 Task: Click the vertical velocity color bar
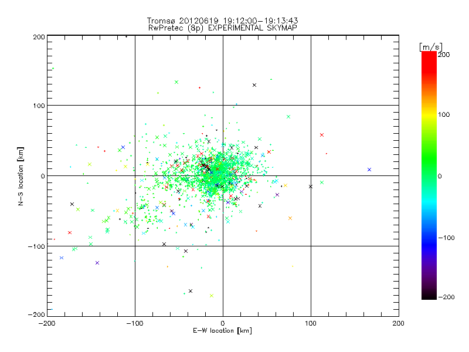tap(429, 175)
